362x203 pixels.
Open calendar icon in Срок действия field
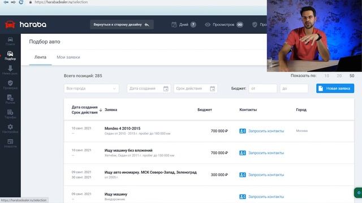213,89
